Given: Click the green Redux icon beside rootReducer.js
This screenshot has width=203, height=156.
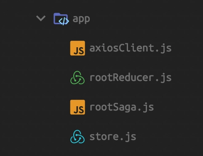Looking at the screenshot, I should (x=77, y=78).
